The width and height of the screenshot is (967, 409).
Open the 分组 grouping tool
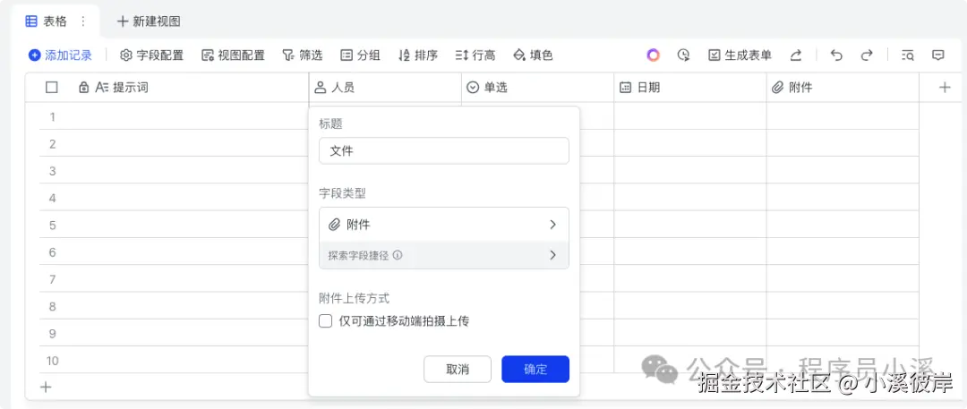coord(360,55)
